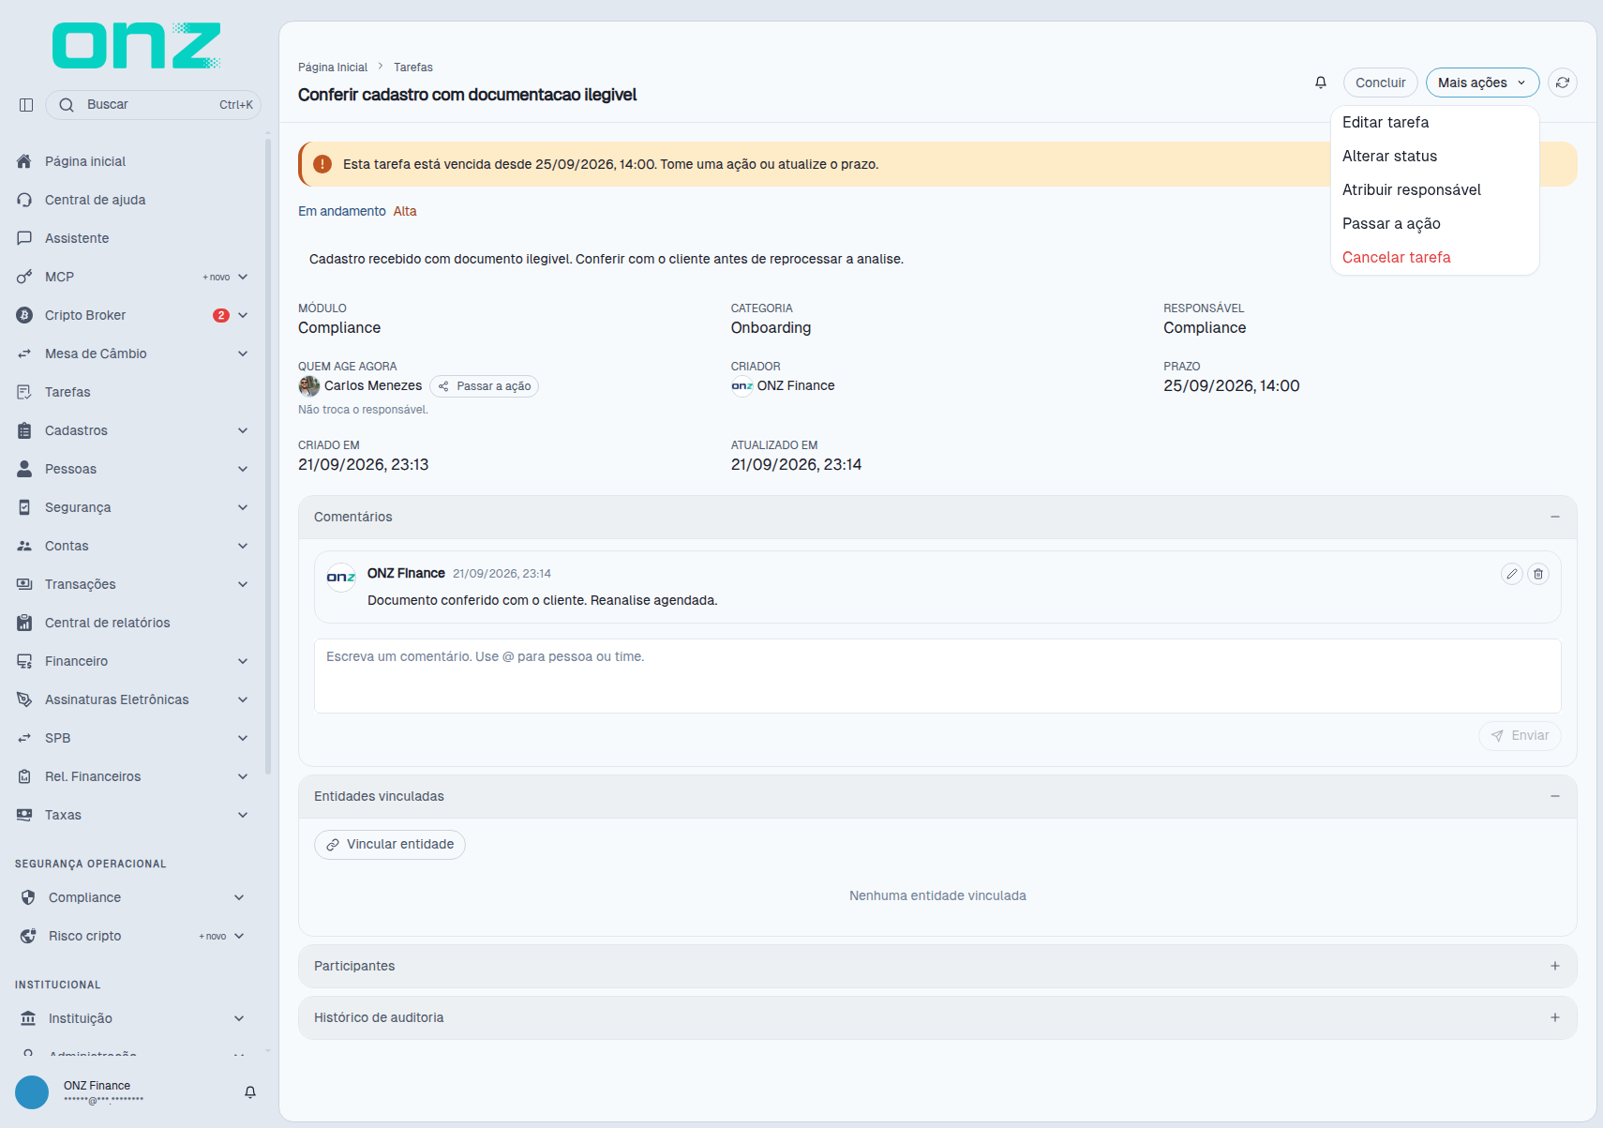The width and height of the screenshot is (1603, 1128).
Task: Focus the Buscar search field
Action: coord(153,105)
